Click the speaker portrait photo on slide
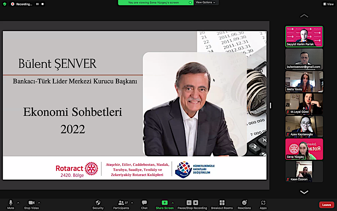Screen dimensions: 337x211 pyautogui.click(x=195, y=104)
